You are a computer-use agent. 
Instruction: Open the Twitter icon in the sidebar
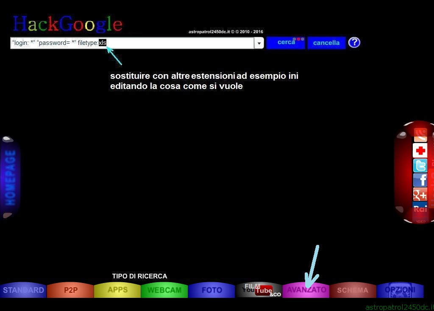click(x=420, y=166)
